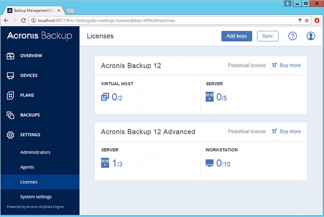Click the Settings gear icon
The width and height of the screenshot is (324, 217).
click(10, 135)
